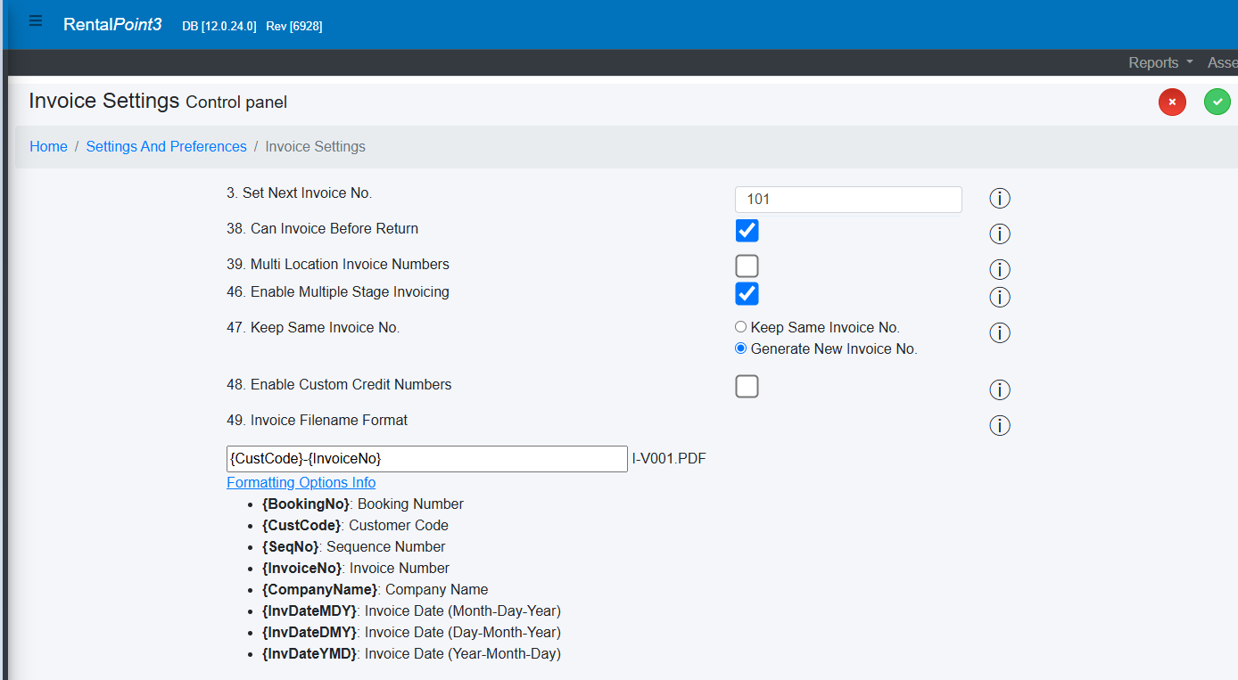Uncheck Can Invoice Before Return
Screen dimensions: 1238x680
coord(747,231)
